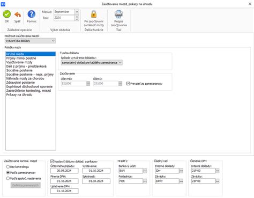Screen dimensions: 254x198
Task: Open the Mesiac month dropdown
Action: coord(77,12)
